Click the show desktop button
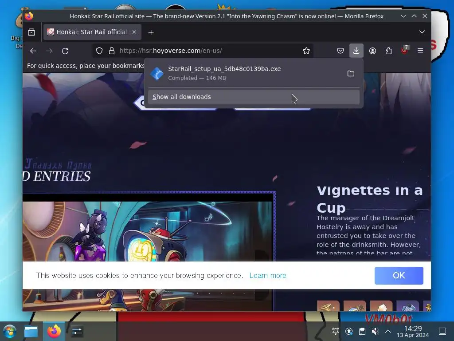Viewport: 454px width, 341px height. pos(442,331)
